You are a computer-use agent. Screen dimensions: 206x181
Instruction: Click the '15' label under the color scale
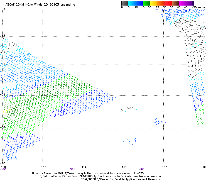143,7
